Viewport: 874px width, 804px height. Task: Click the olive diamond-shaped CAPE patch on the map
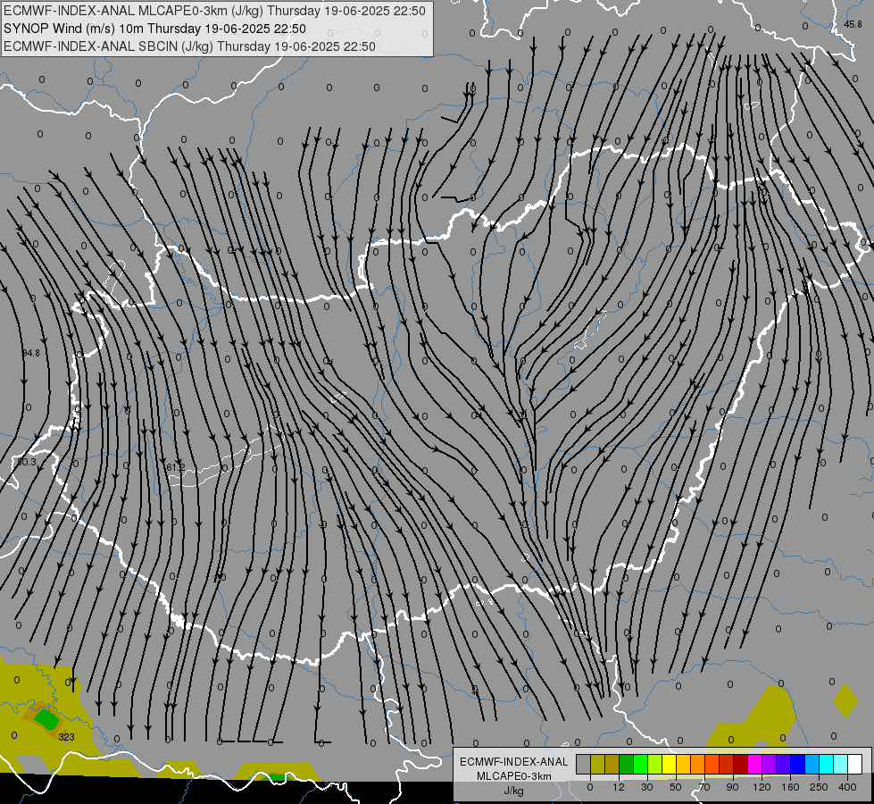(845, 700)
